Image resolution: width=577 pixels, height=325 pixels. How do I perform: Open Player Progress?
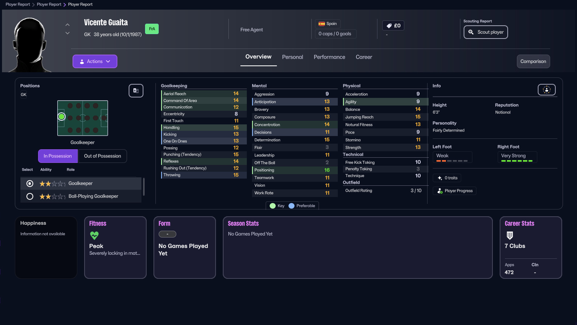click(454, 191)
